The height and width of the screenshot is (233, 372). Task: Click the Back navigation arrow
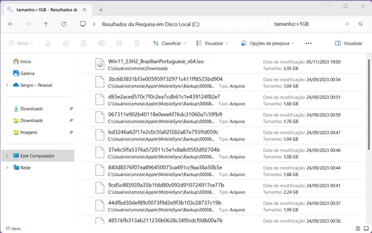11,25
